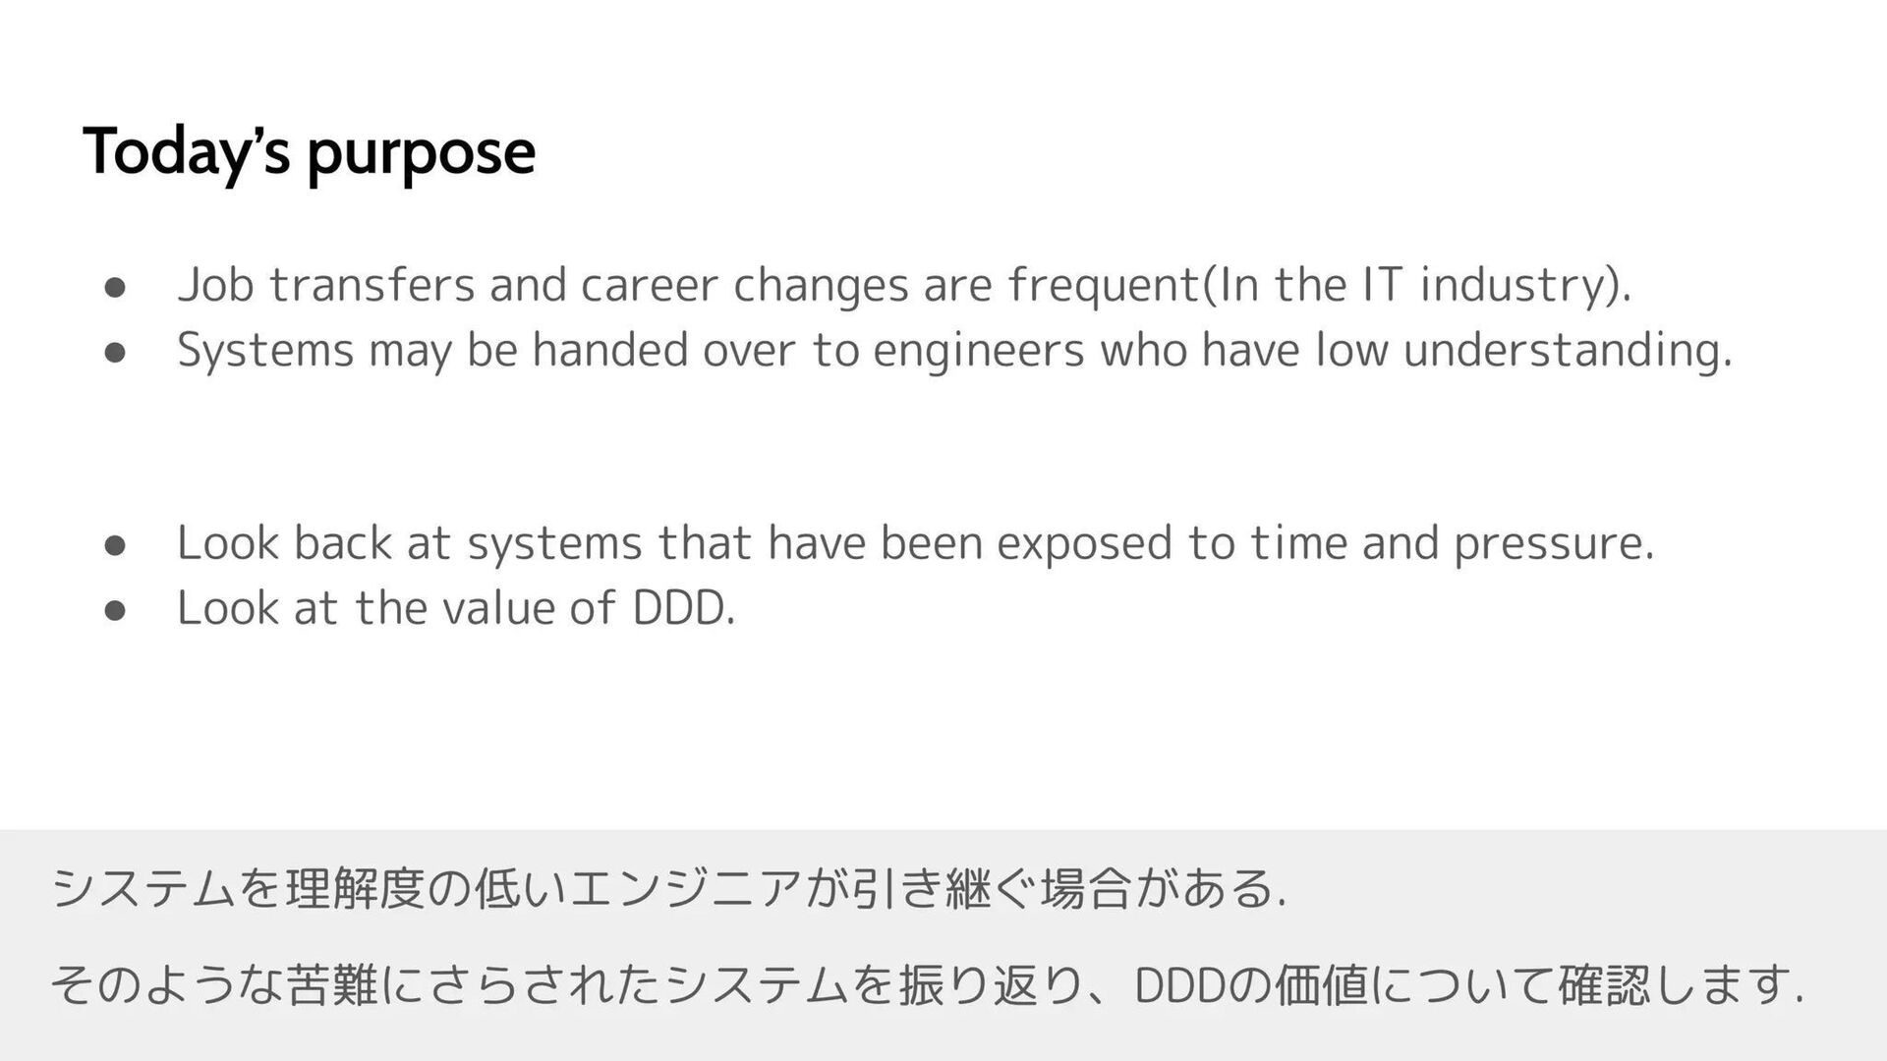Click the Japanese line starting "システムを理解度"
The height and width of the screenshot is (1061, 1887).
(668, 891)
